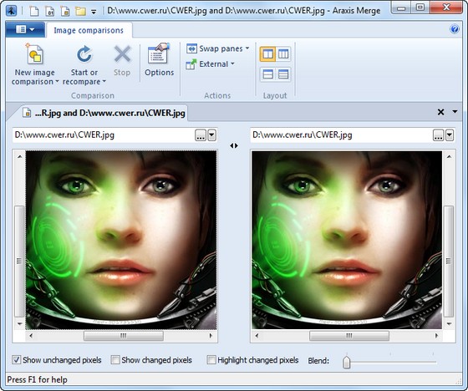The image size is (468, 391).
Task: Click right file path input field
Action: click(x=341, y=135)
